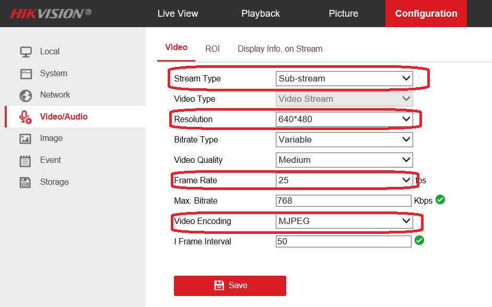Screen dimensions: 492x307
Task: Click the Event calendar icon
Action: 26,161
